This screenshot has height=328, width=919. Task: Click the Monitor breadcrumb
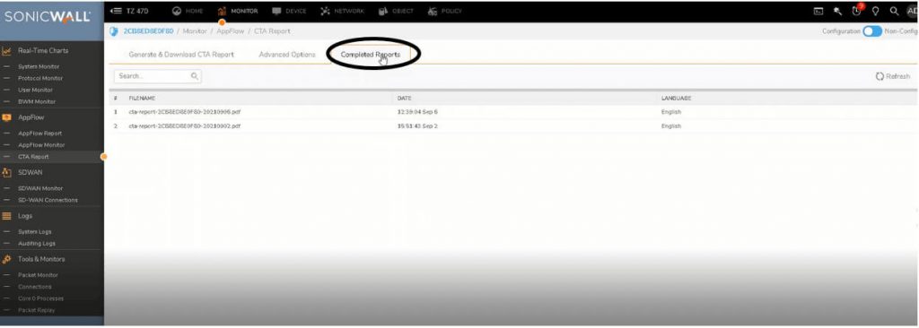[x=195, y=31]
